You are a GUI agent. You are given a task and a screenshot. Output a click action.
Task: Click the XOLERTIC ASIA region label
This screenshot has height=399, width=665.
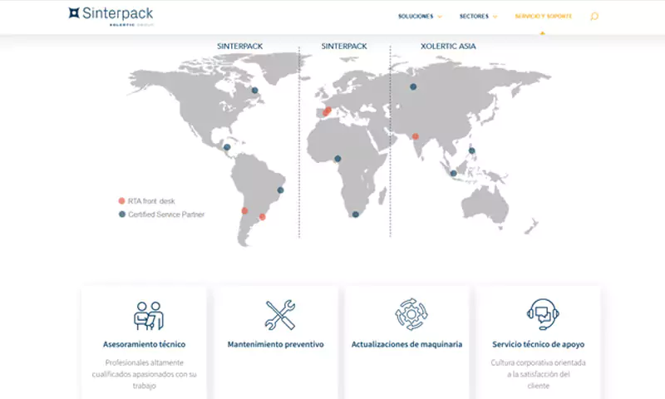[x=448, y=47]
